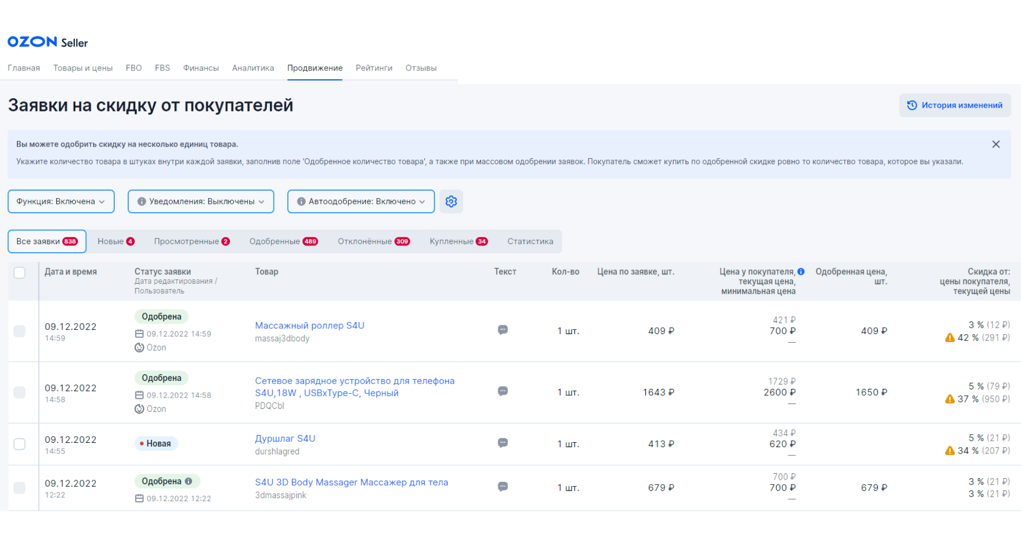Tick checkbox for Массажный роллер S4U row
Image resolution: width=1021 pixels, height=548 pixels.
click(x=19, y=331)
